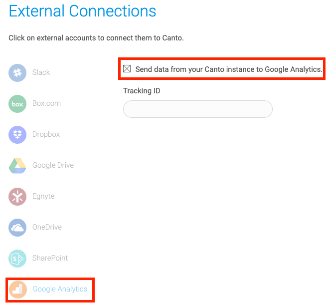Select the OneDrive text label
The height and width of the screenshot is (304, 328).
point(47,227)
